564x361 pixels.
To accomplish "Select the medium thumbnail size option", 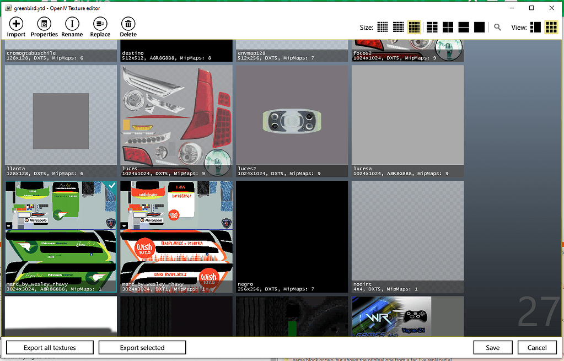I will (414, 26).
